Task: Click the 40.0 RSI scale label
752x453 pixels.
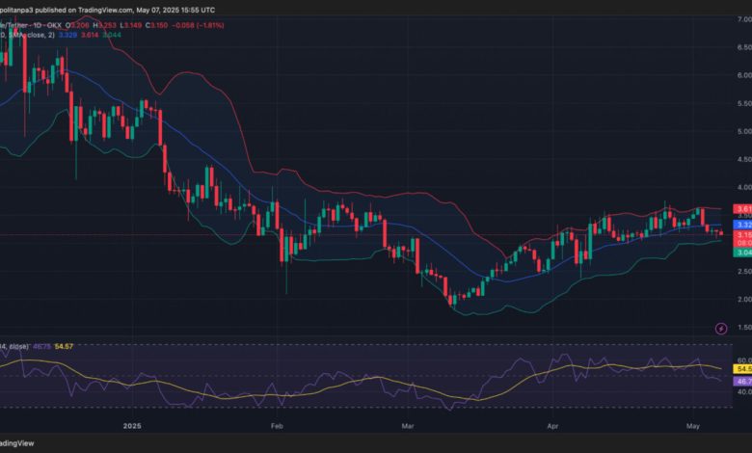Action: click(744, 391)
